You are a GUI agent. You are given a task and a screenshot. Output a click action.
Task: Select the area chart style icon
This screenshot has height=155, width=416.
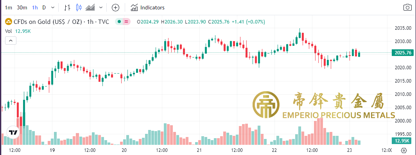tap(90, 8)
